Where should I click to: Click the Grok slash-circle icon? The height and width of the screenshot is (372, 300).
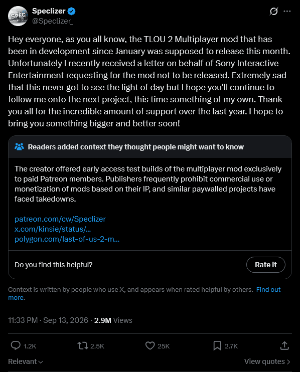coord(273,11)
